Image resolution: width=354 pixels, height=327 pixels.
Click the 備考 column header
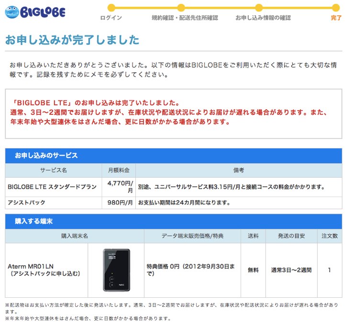point(239,170)
